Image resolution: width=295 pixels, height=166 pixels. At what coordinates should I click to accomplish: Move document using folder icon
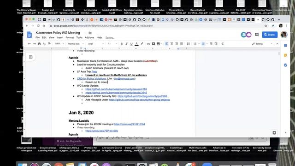(x=90, y=33)
